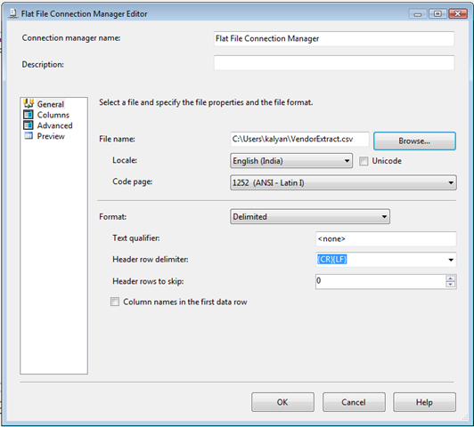Viewport: 474px width, 427px height.
Task: Click the Preview page icon
Action: point(29,136)
